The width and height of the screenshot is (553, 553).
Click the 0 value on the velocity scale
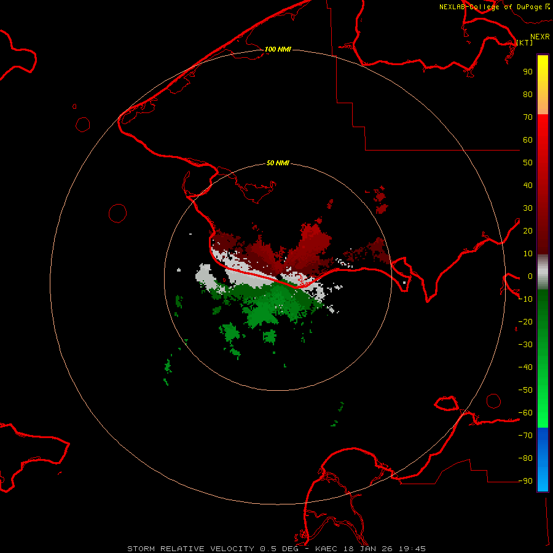[x=530, y=276]
